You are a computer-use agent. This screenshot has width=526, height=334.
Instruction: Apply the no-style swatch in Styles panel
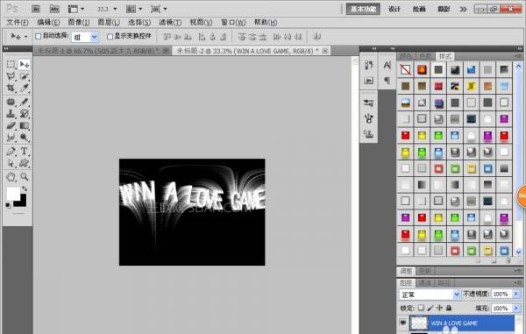pos(405,70)
